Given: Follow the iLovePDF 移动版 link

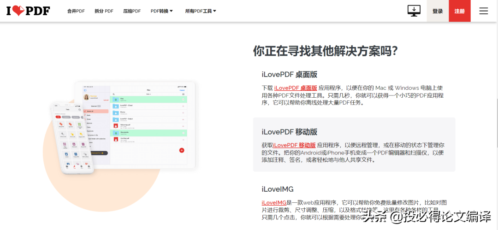Looking at the screenshot, I should coord(294,145).
